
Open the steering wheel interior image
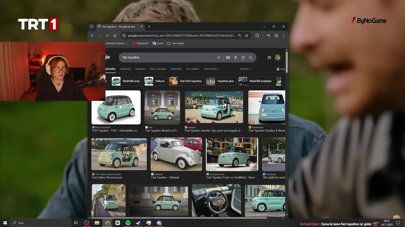pos(216,201)
